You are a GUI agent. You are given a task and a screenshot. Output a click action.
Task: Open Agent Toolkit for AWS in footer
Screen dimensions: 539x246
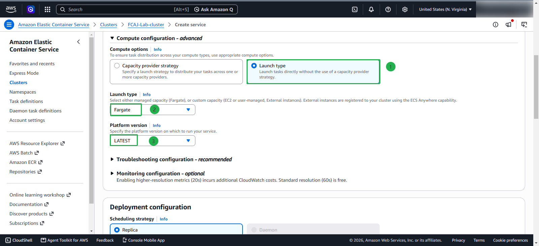pos(64,240)
